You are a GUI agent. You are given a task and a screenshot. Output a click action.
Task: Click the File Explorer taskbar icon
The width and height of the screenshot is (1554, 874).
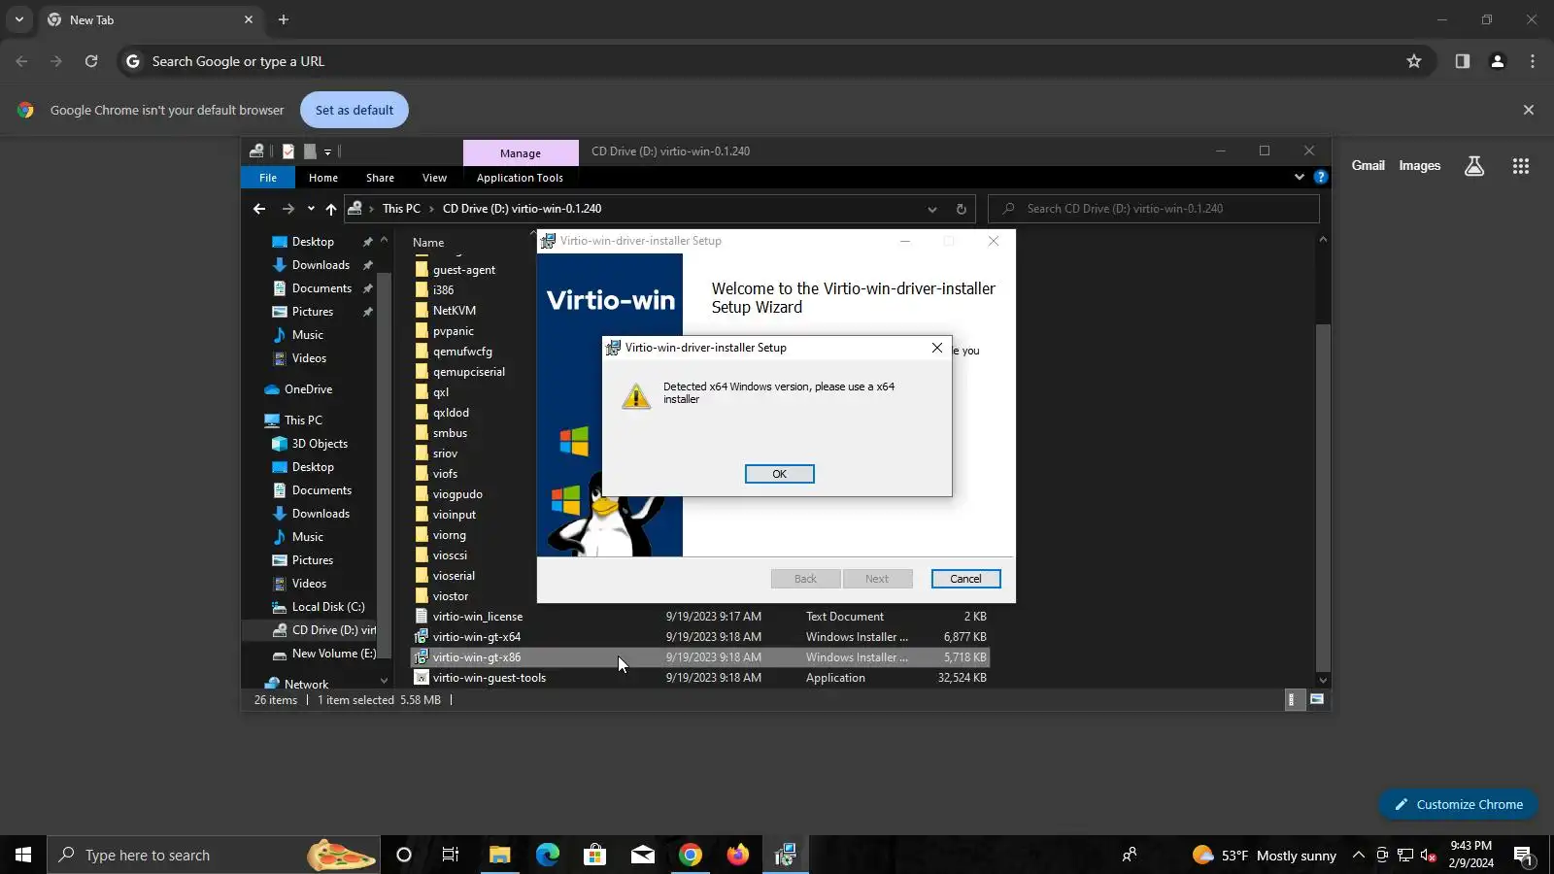[500, 856]
